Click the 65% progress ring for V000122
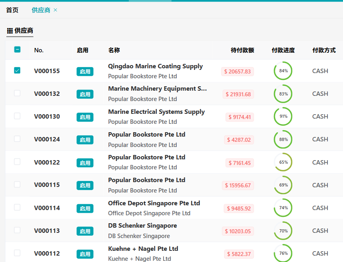 tap(283, 162)
